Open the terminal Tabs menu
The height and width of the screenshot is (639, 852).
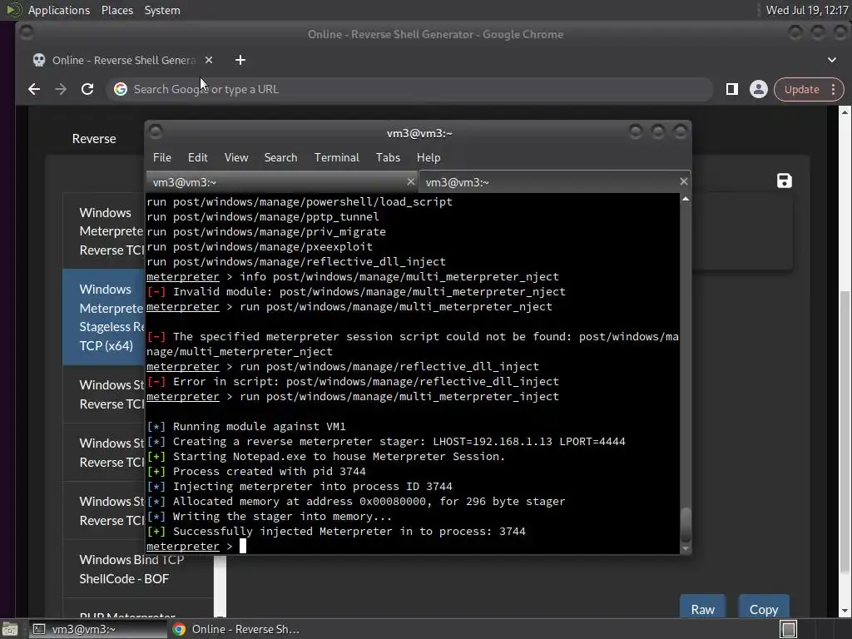point(388,157)
